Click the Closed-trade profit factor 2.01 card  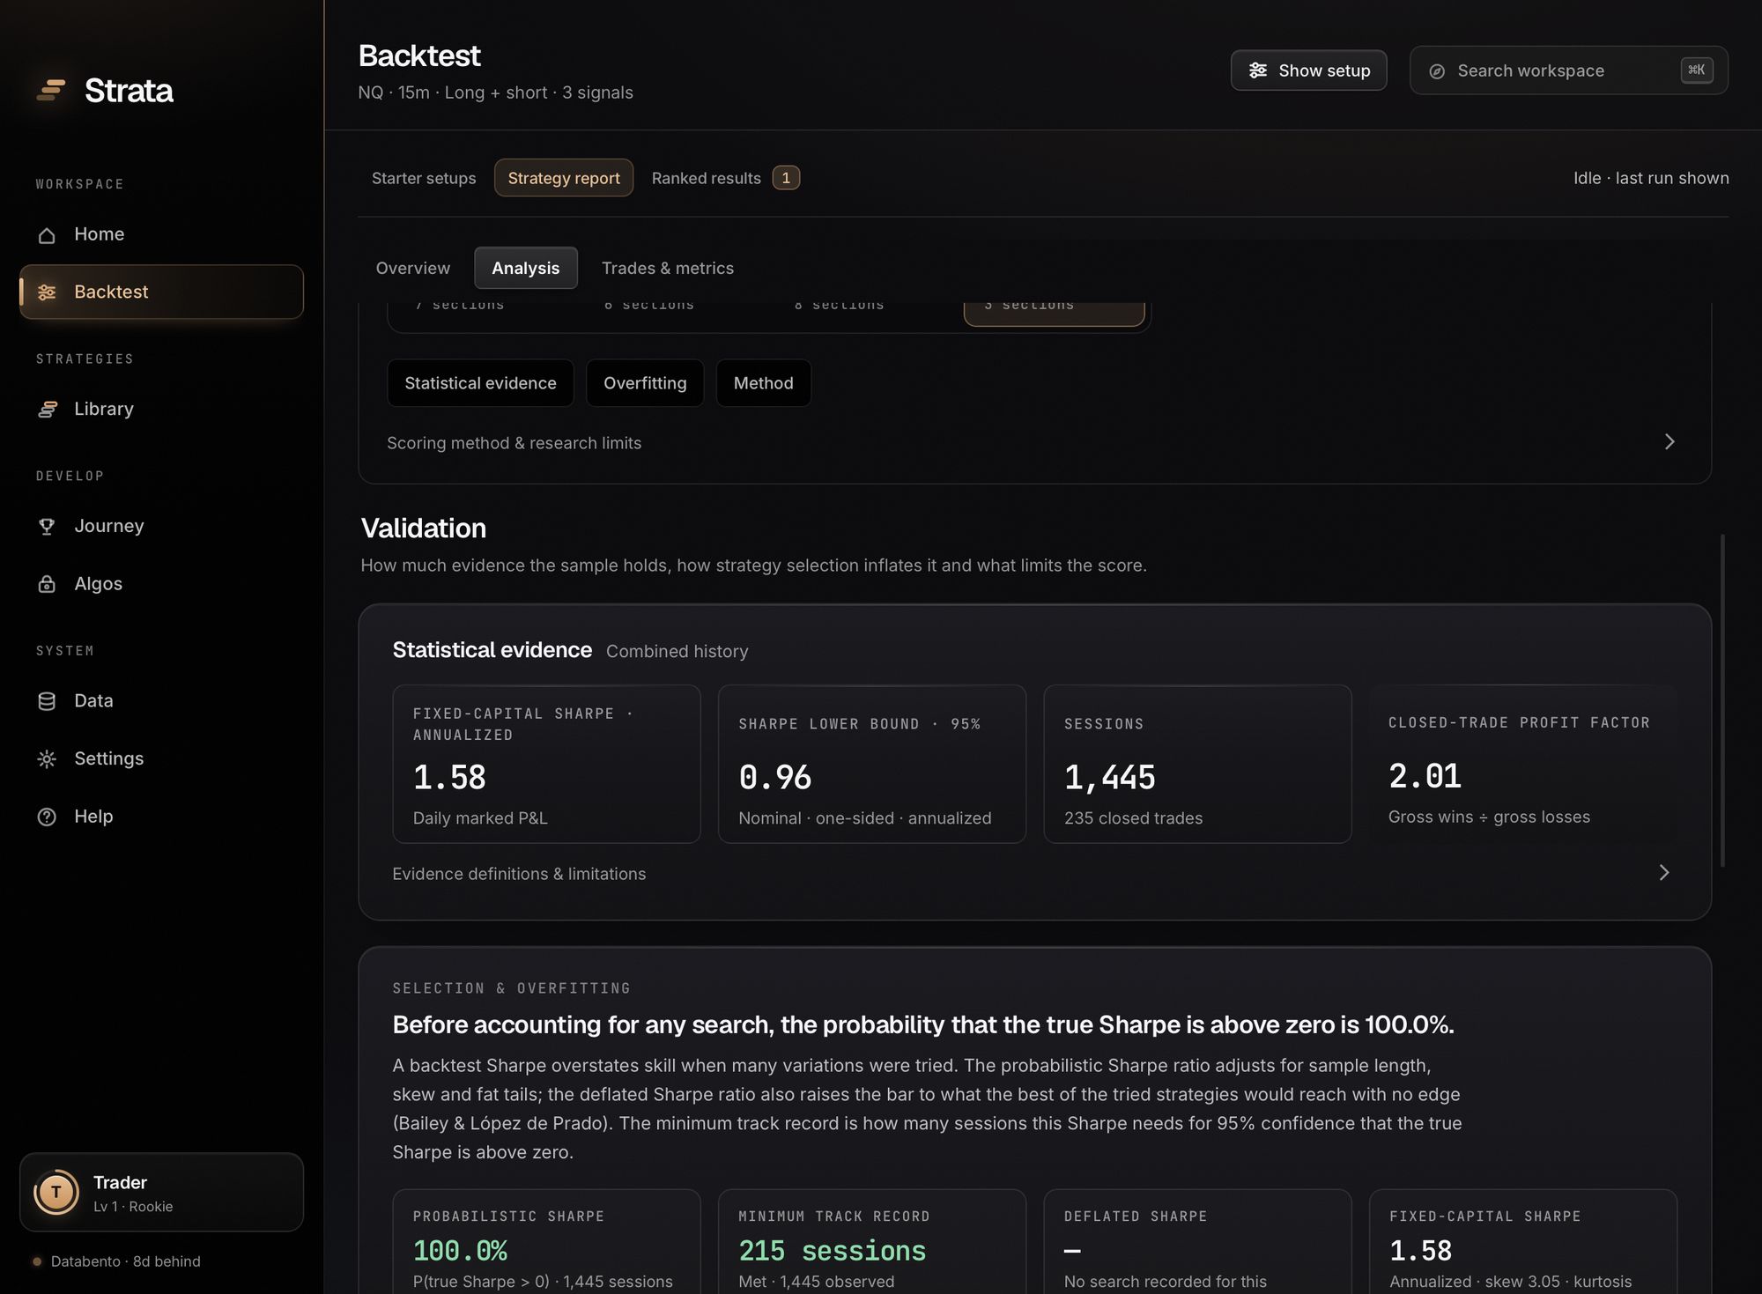pyautogui.click(x=1523, y=764)
